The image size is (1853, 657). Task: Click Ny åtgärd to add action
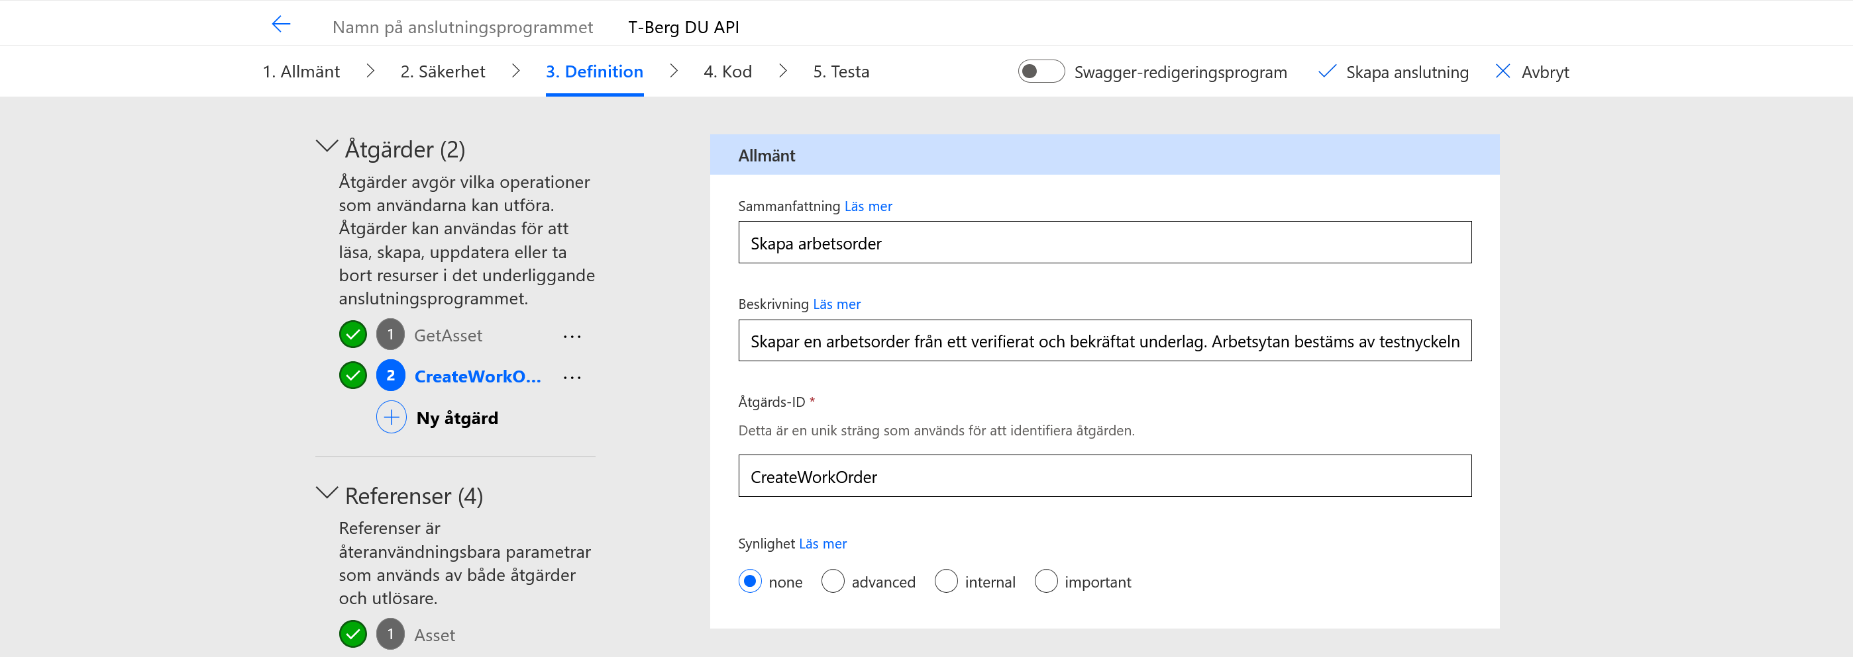456,418
